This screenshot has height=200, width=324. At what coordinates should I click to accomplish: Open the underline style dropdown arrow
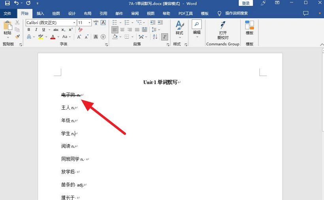coord(49,30)
